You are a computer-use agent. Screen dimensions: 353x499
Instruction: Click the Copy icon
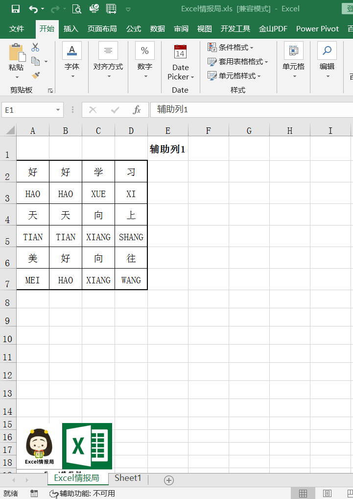click(35, 61)
